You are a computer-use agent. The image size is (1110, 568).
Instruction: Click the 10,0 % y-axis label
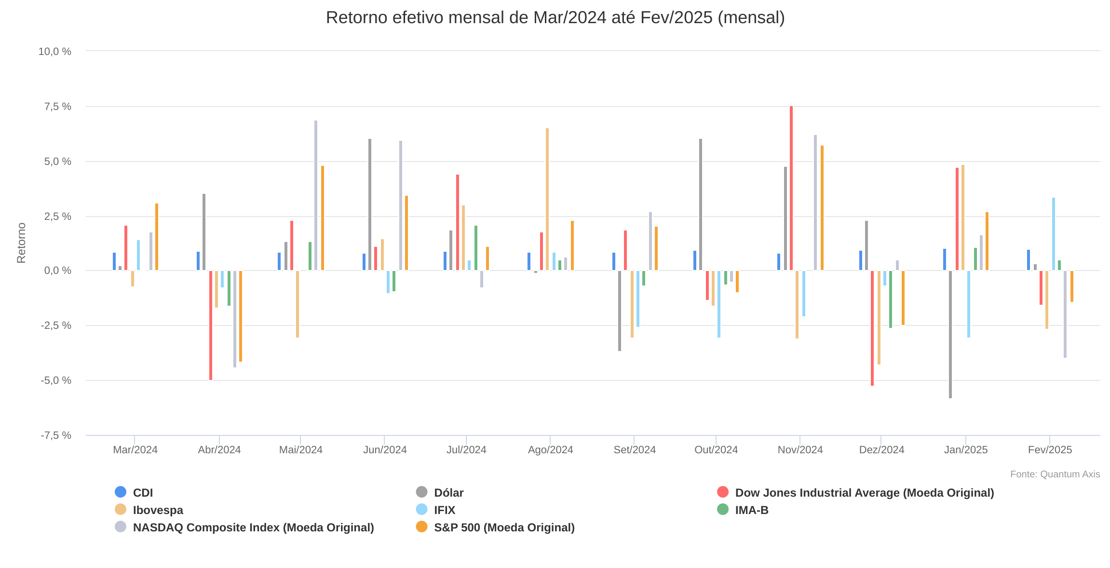point(55,51)
